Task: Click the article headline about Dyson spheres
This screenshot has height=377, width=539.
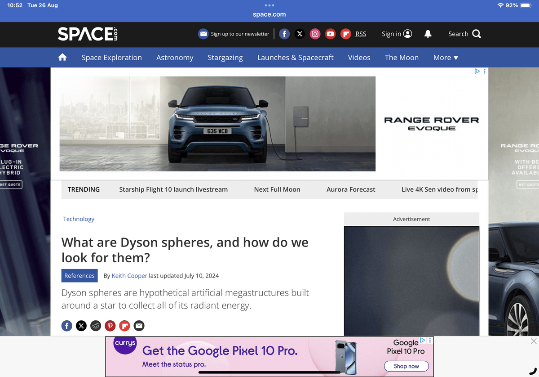Action: [x=185, y=250]
